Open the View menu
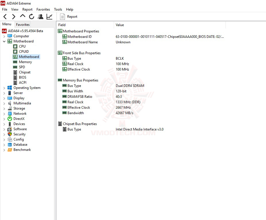This screenshot has height=220, width=266. click(15, 9)
